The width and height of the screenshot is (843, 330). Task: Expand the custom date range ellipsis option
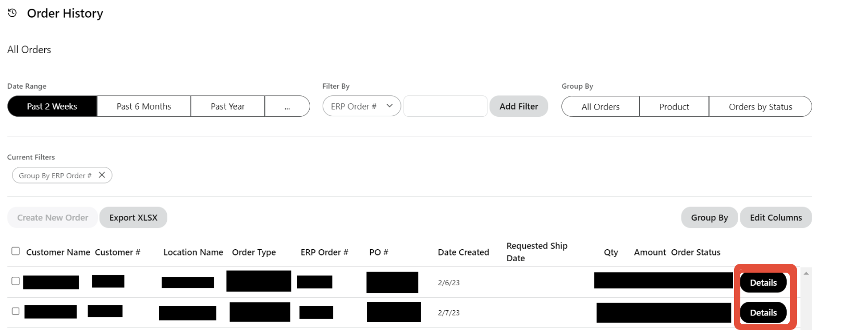point(287,106)
